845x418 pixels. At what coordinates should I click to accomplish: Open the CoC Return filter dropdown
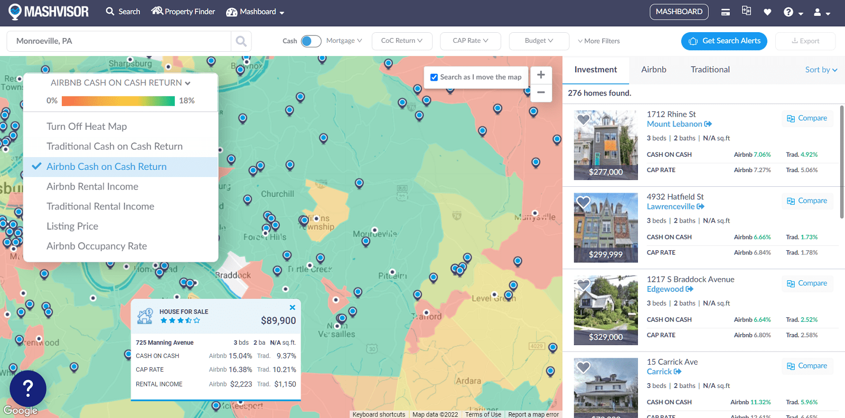402,41
